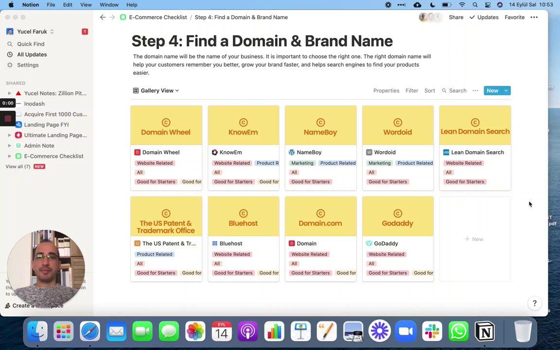Click the E-Commerce Checklist breadcrumb icon

[x=123, y=17]
